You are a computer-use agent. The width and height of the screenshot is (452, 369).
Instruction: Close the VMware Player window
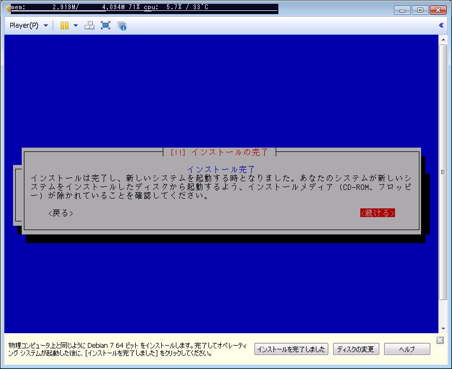(438, 10)
